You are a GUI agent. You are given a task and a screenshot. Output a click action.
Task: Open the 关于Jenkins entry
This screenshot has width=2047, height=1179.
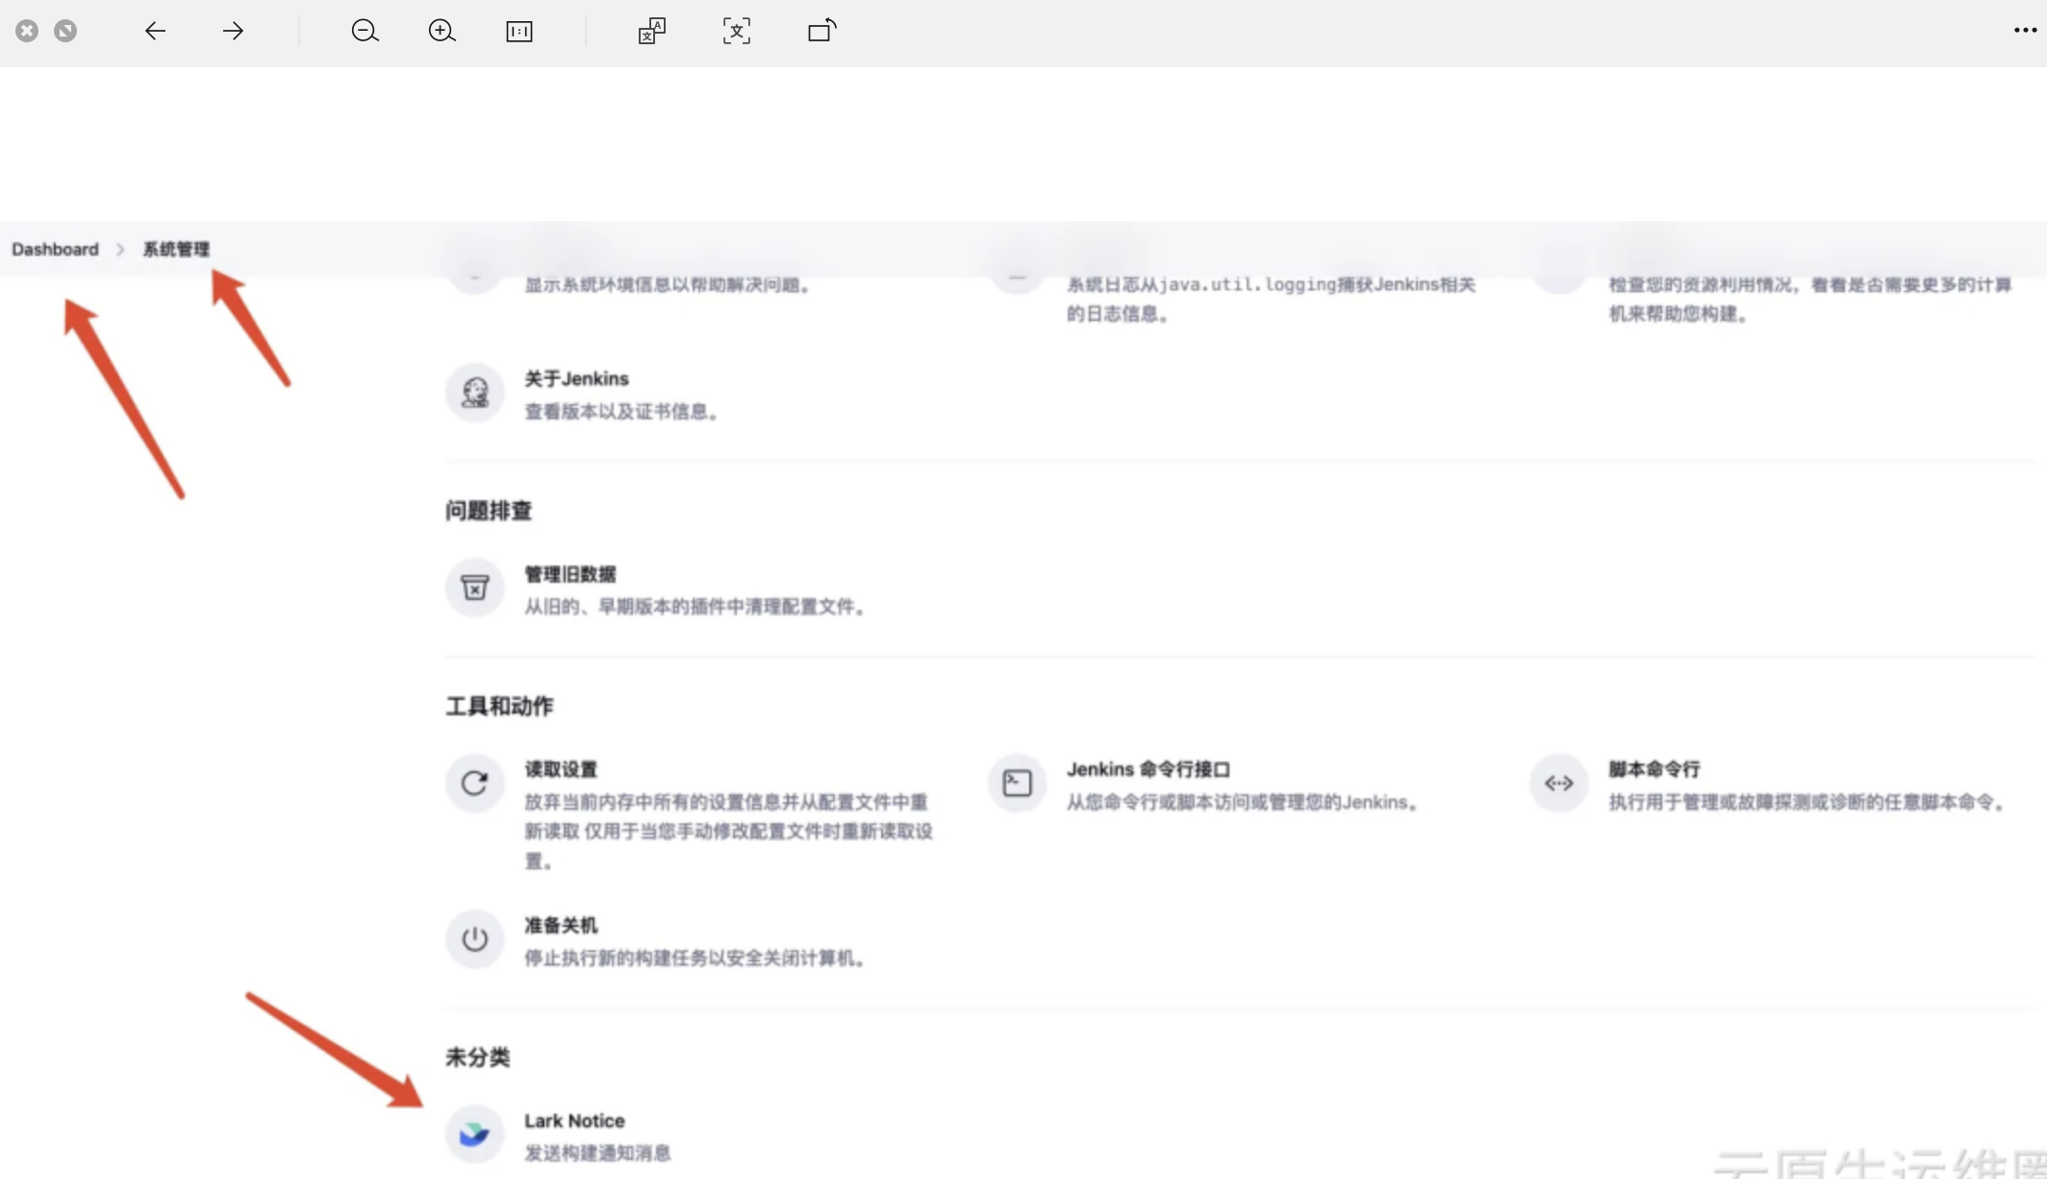click(576, 379)
